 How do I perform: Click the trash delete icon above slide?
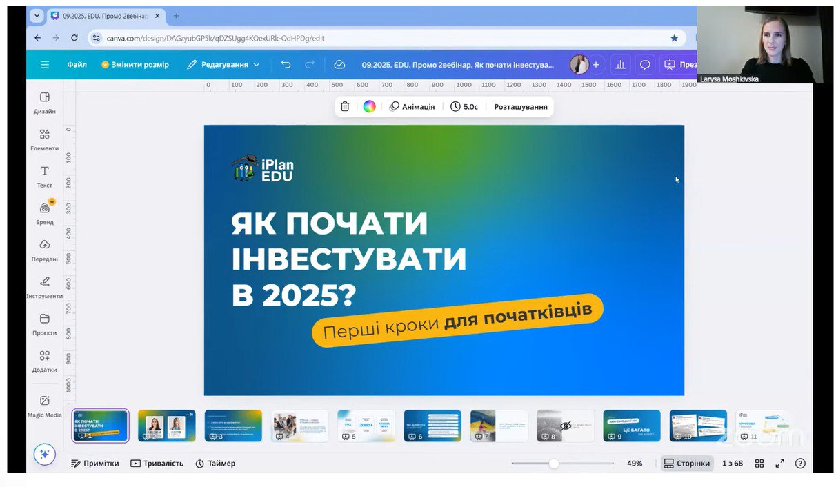point(345,106)
